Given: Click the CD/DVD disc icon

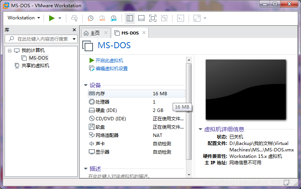Looking at the screenshot, I should (91, 119).
